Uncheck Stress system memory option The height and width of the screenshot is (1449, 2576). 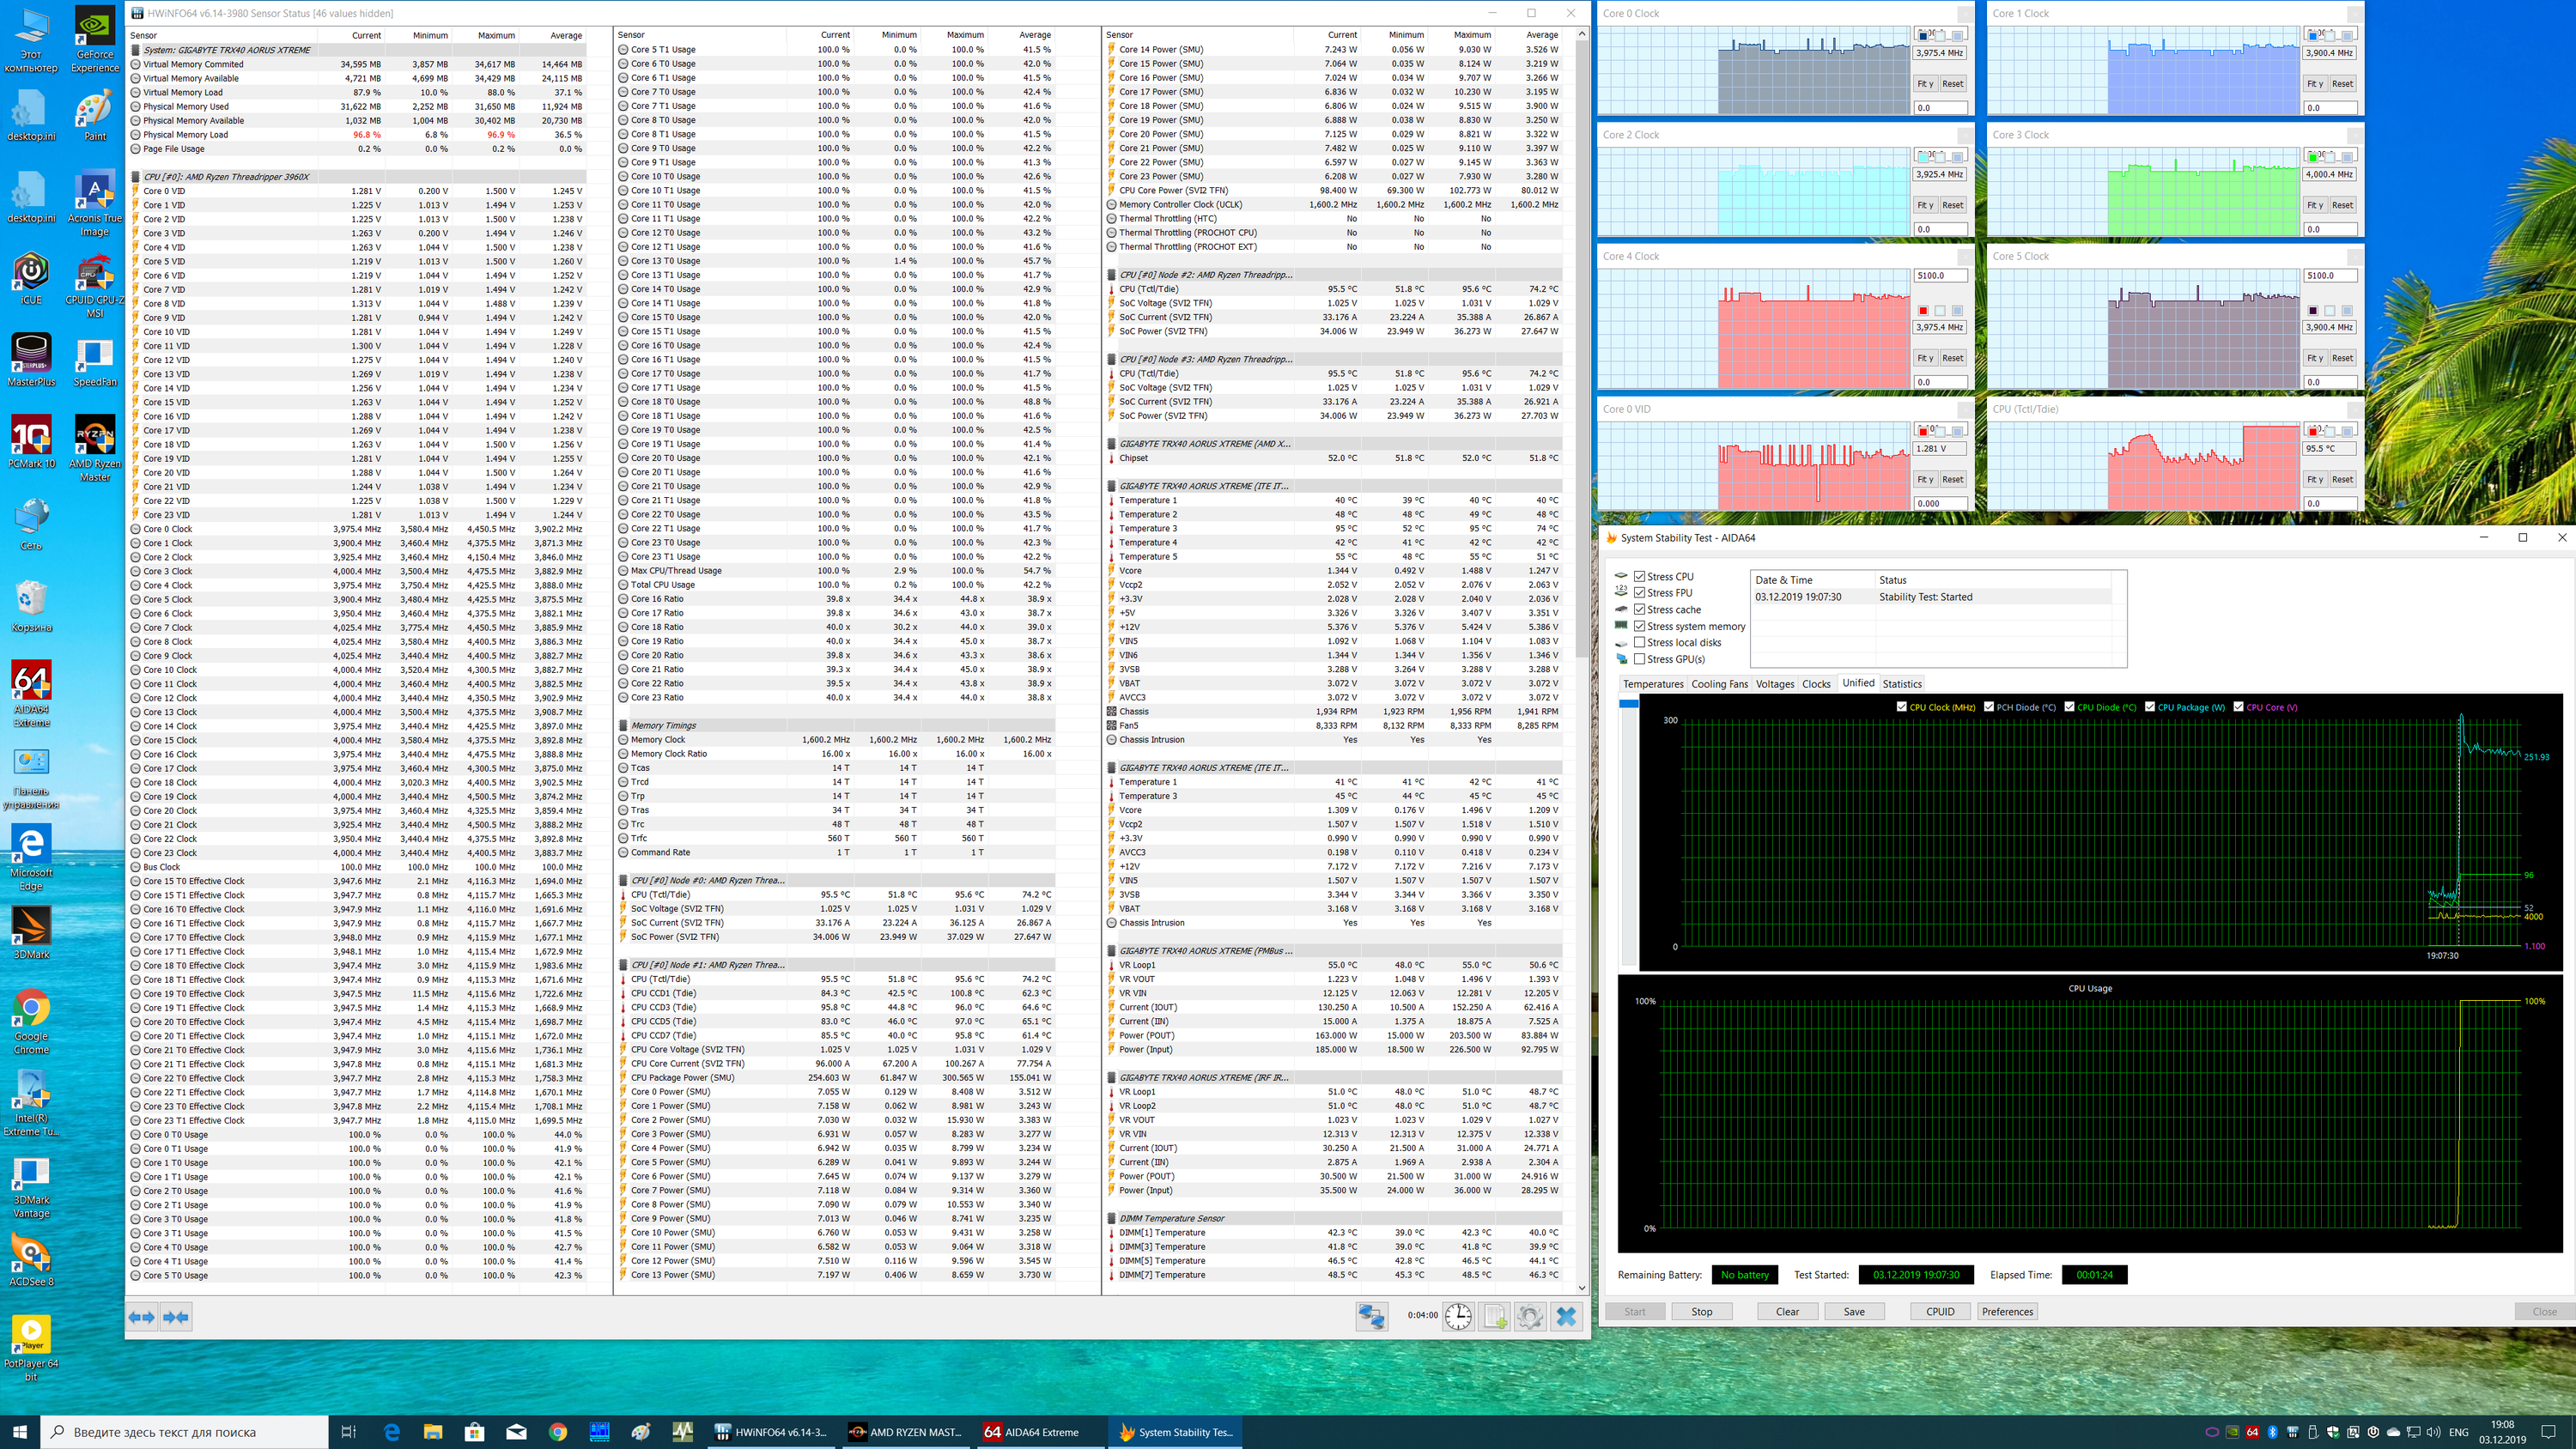point(1639,626)
